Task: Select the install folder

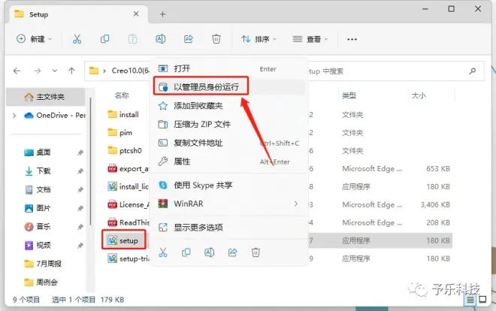Action: click(x=123, y=114)
